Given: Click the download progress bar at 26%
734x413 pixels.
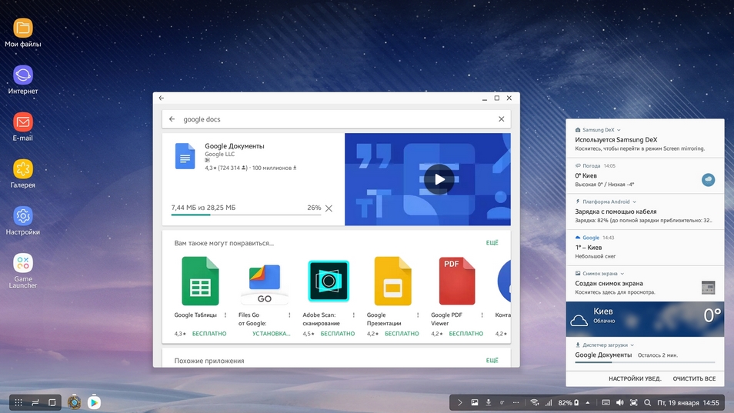Looking at the screenshot, I should [245, 215].
